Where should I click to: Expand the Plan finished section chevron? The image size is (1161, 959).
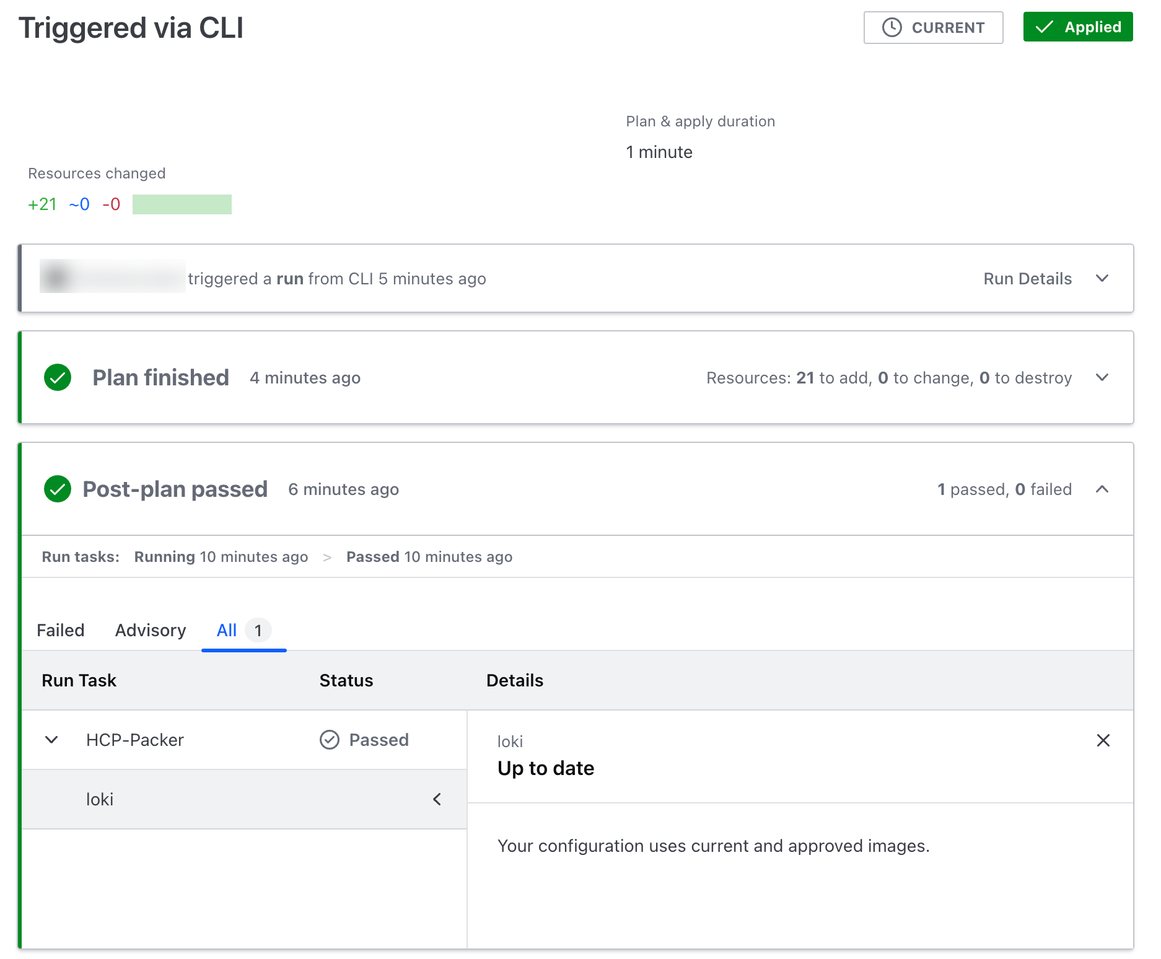pos(1102,377)
